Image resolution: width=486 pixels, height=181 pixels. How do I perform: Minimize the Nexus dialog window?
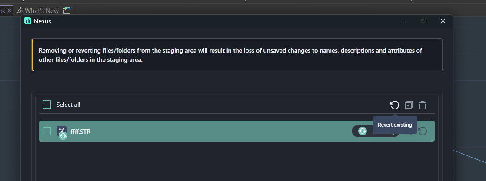(x=403, y=21)
